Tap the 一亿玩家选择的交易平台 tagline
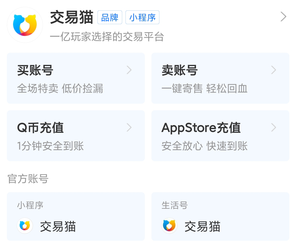 pyautogui.click(x=107, y=37)
